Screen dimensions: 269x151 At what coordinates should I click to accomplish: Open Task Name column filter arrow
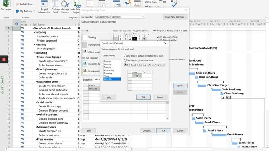(x=76, y=25)
